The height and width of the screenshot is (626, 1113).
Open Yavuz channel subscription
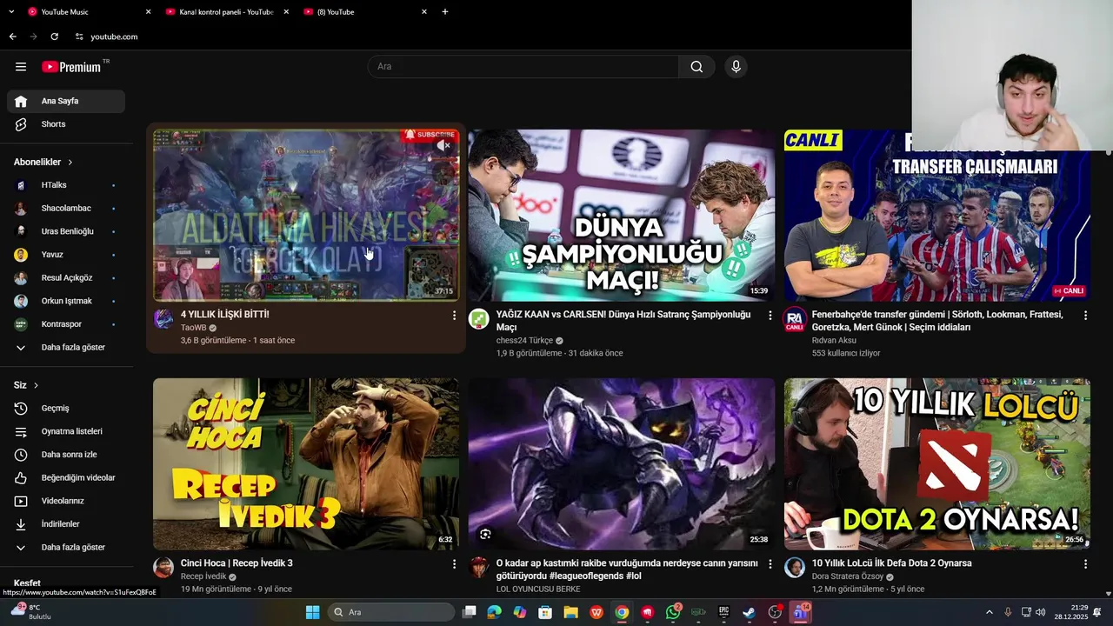pos(66,255)
